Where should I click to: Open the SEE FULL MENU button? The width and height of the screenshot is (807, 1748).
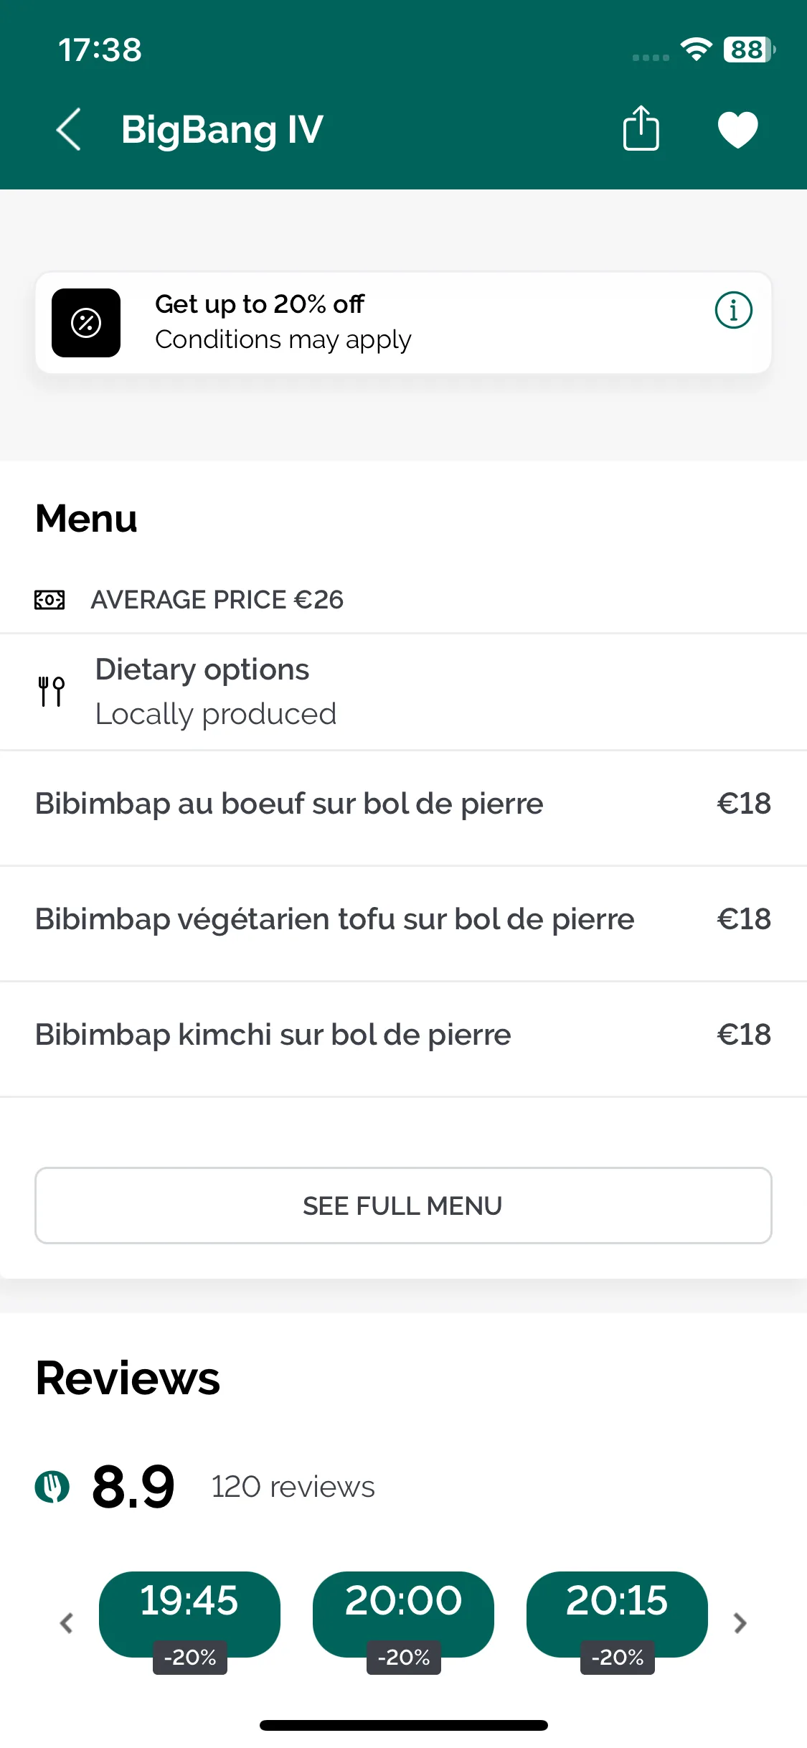click(403, 1206)
